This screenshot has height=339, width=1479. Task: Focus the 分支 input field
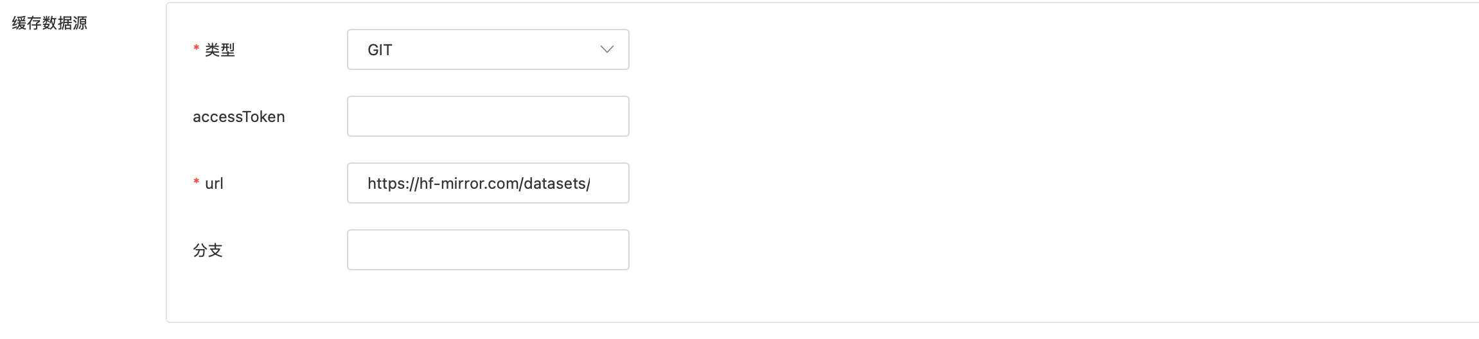coord(488,250)
